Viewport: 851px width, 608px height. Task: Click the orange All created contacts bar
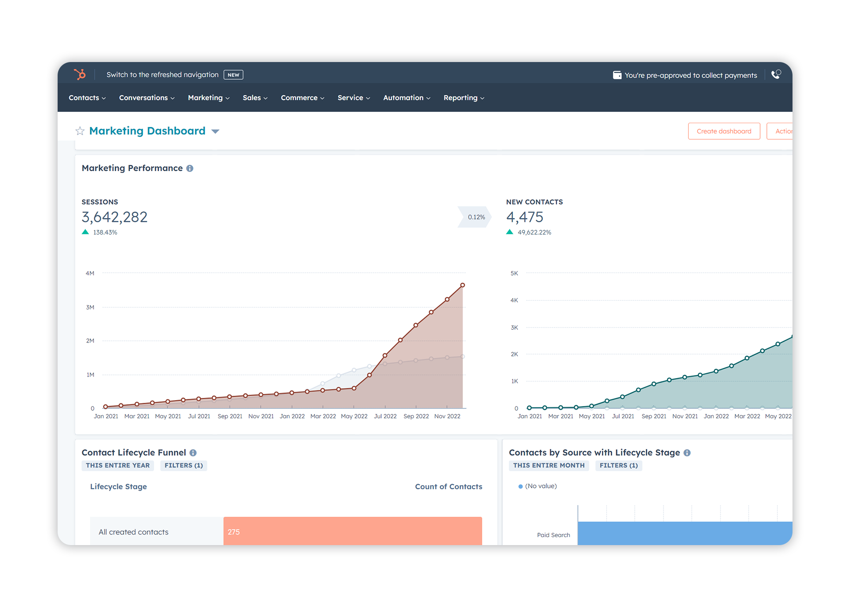[352, 531]
